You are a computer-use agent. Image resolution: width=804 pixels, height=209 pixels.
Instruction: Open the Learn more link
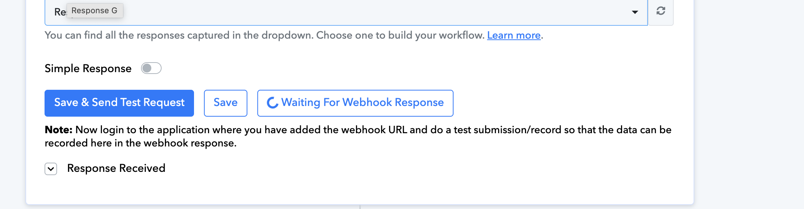click(514, 35)
